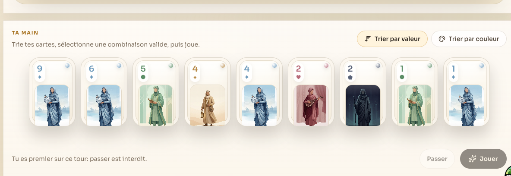Click the sort-descending icon in Trier par valeur
The height and width of the screenshot is (176, 511).
point(368,39)
